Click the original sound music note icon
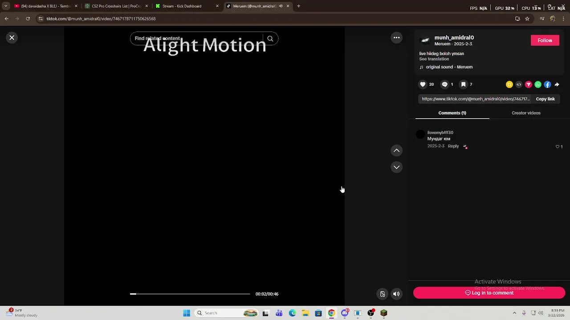 421,67
